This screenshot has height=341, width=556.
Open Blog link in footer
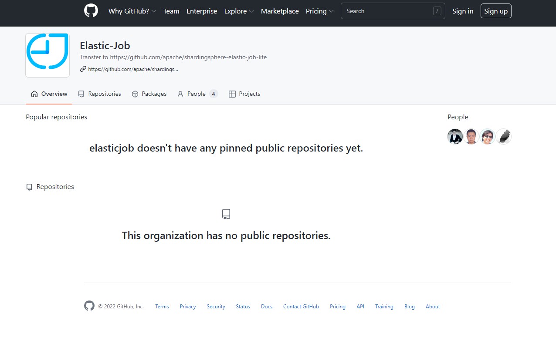click(410, 307)
